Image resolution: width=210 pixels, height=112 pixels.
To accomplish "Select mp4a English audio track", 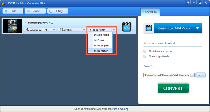I will coord(100,46).
